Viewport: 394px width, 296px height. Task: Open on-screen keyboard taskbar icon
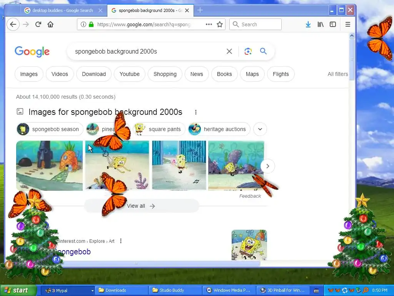316,291
